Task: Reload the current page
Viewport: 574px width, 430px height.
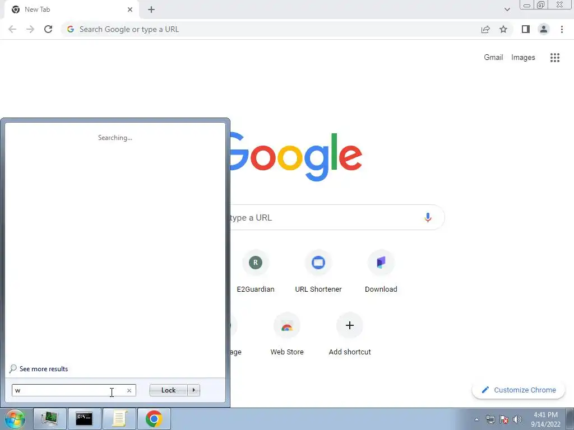Action: [48, 29]
